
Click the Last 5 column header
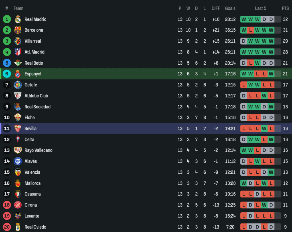tap(261, 8)
